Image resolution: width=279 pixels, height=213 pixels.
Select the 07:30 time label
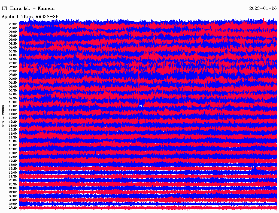[13, 82]
